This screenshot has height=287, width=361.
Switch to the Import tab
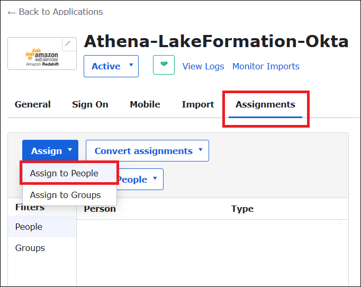click(x=198, y=104)
